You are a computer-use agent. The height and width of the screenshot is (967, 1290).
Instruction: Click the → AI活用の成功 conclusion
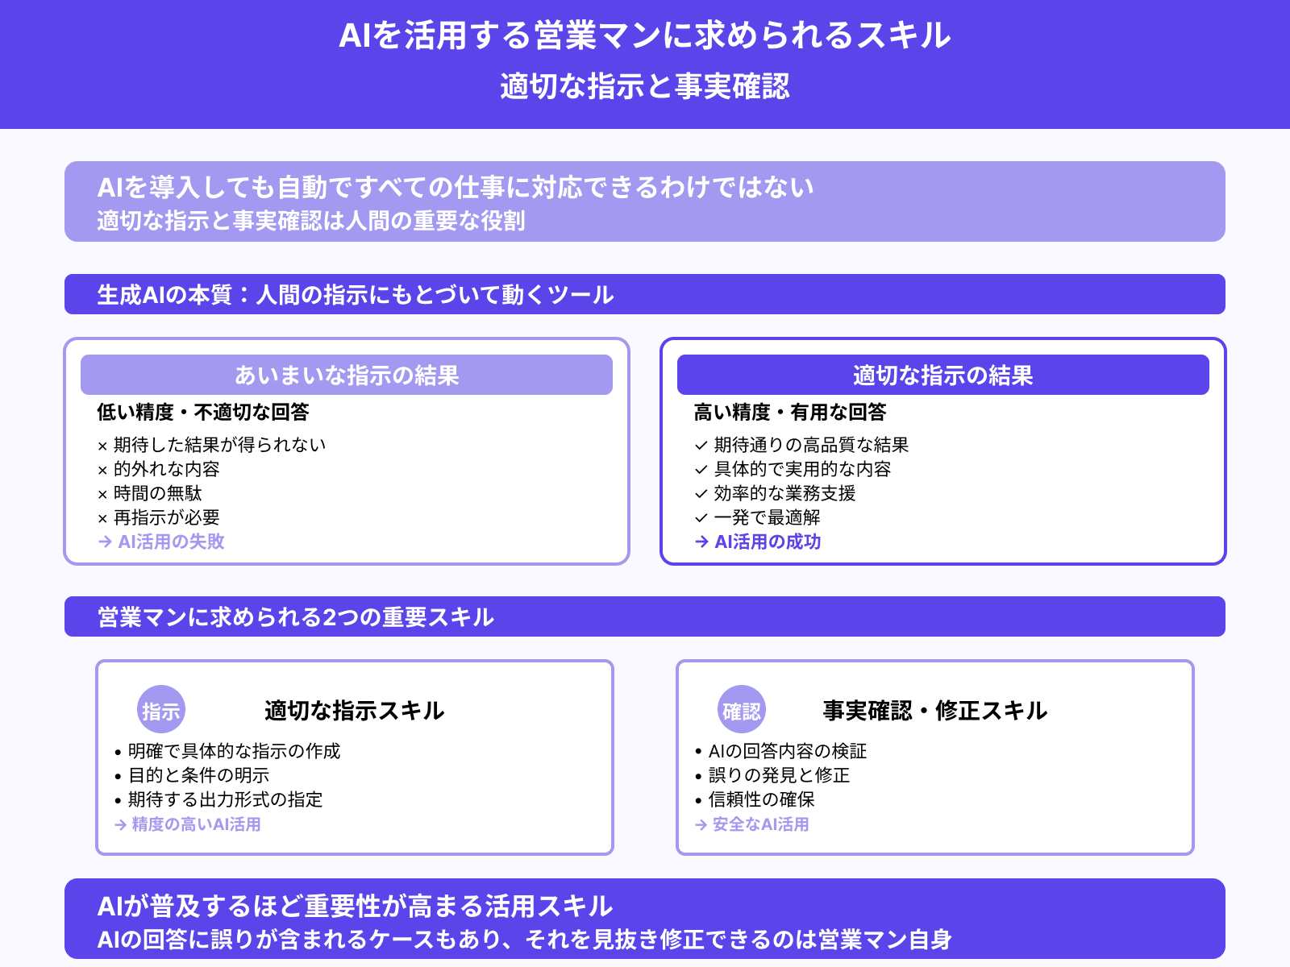pyautogui.click(x=758, y=542)
